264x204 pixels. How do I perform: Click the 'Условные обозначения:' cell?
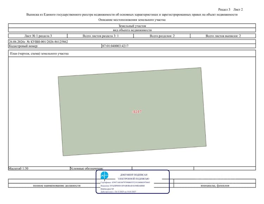(101, 168)
